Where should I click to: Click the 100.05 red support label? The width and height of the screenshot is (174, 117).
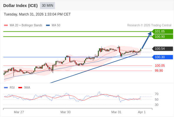click(x=160, y=66)
